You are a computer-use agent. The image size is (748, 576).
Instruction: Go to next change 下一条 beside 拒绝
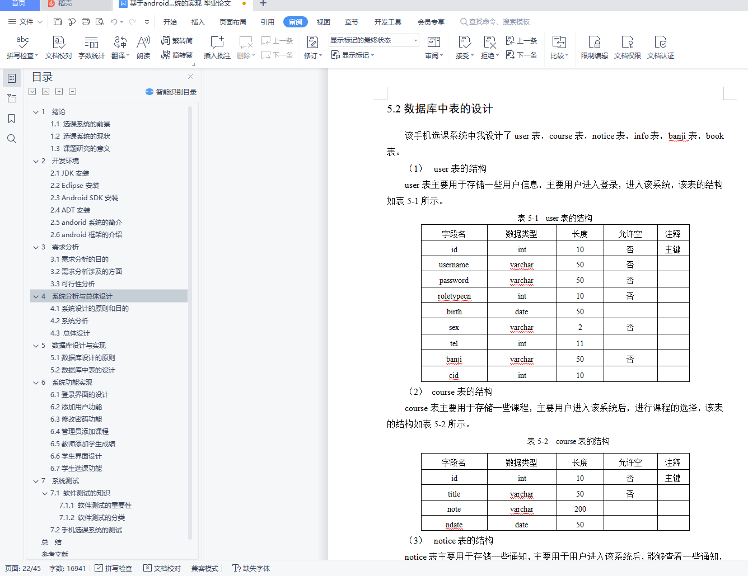click(x=521, y=55)
